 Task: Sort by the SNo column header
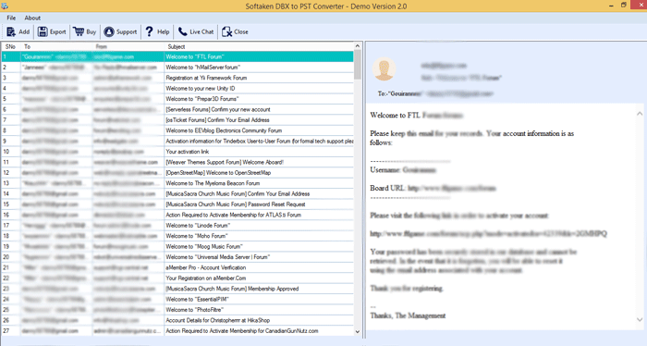(x=11, y=46)
